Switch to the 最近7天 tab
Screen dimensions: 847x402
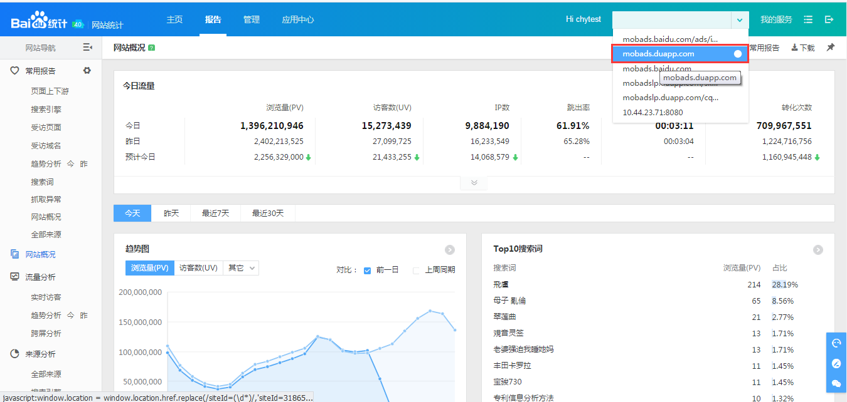tap(215, 214)
